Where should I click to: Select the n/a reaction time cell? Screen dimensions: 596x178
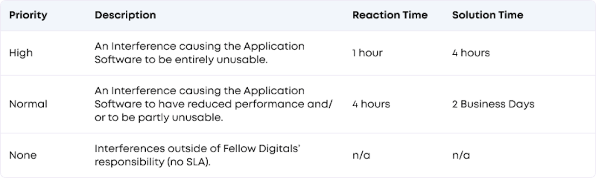point(361,155)
